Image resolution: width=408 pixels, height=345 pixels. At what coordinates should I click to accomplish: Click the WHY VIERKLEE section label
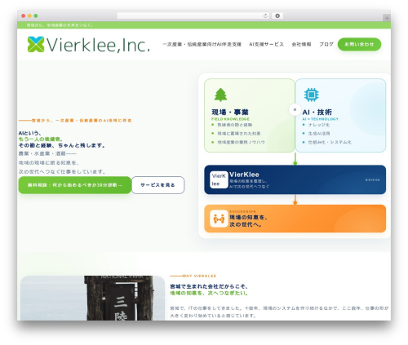[199, 276]
